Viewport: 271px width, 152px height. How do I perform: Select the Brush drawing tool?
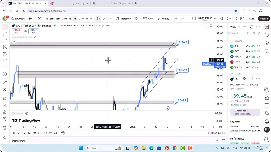(x=5, y=61)
